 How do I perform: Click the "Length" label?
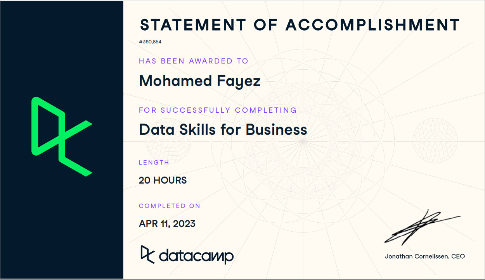154,162
